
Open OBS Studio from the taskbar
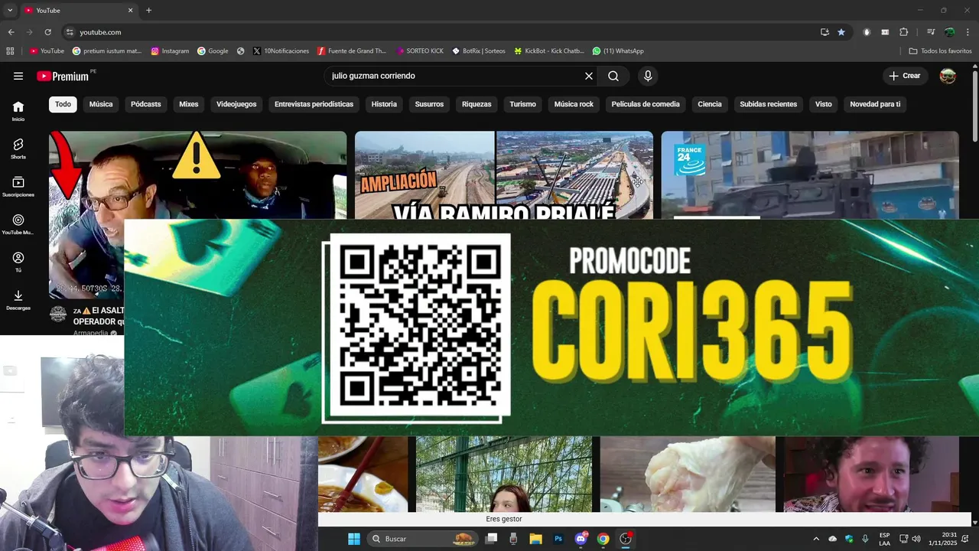626,539
